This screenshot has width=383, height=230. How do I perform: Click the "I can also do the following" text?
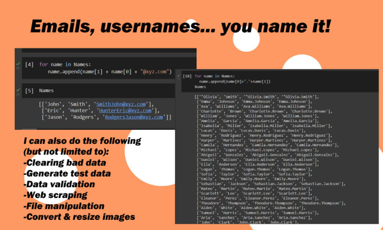[82, 141]
